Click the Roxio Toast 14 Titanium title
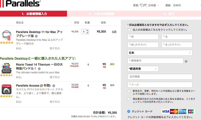This screenshot has width=201, height=120. (39, 66)
